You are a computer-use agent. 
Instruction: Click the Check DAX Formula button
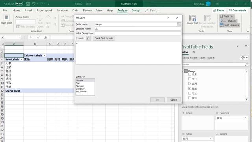click(x=104, y=38)
